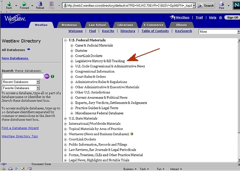Viewport: 240px width, 171px height.
Task: Click the purple GO button
Action: tap(47, 76)
